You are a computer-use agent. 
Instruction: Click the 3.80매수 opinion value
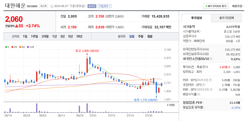coord(225,67)
